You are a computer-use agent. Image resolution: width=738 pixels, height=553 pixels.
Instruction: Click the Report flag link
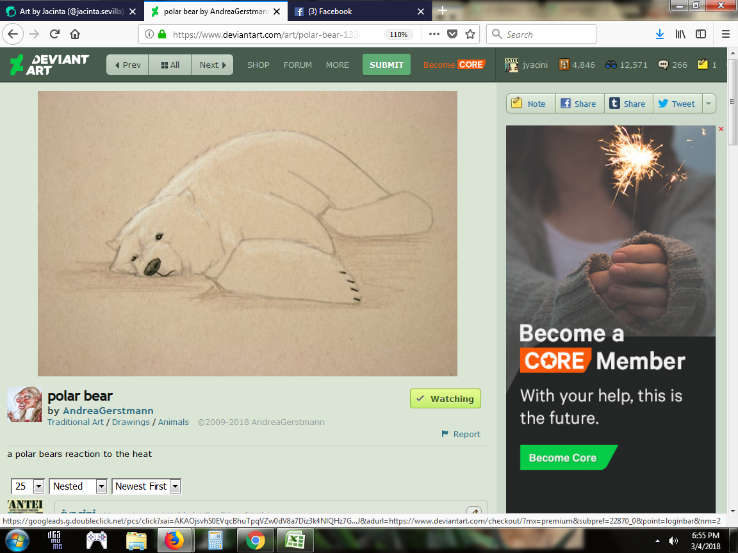click(461, 434)
